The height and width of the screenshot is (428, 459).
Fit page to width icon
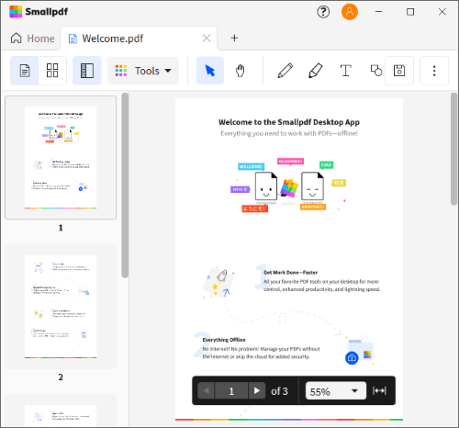click(379, 390)
